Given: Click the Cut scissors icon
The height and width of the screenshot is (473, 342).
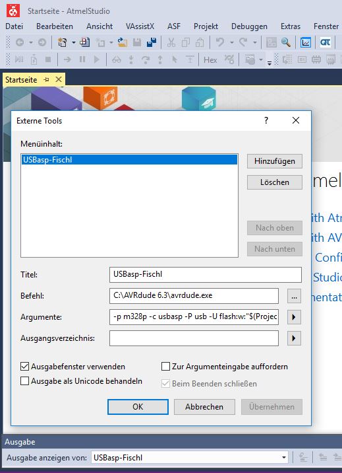Looking at the screenshot, I should click(x=171, y=42).
